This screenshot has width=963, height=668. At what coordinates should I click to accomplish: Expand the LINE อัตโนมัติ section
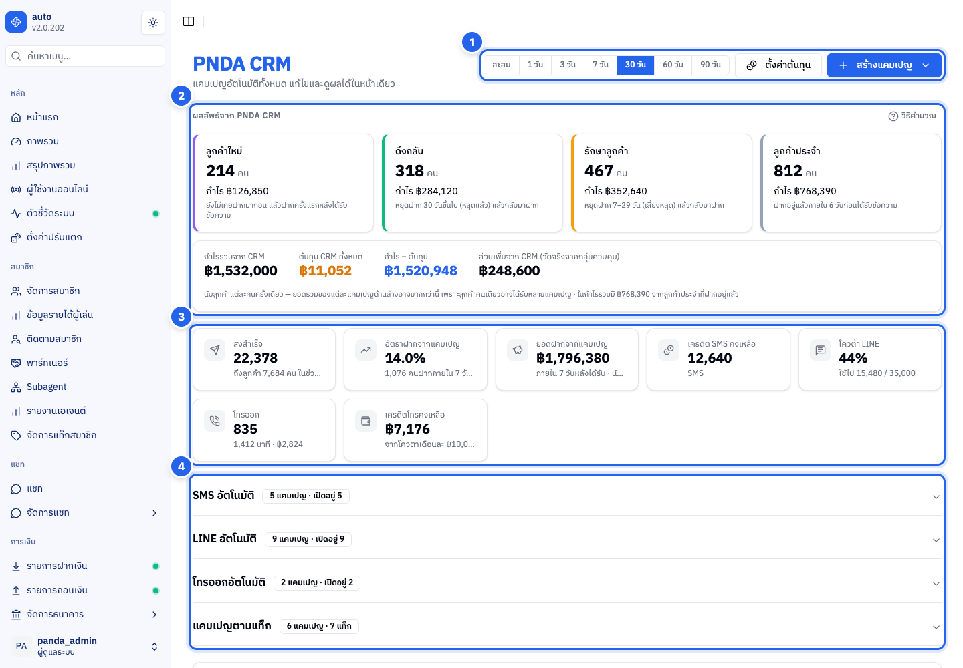coord(567,539)
